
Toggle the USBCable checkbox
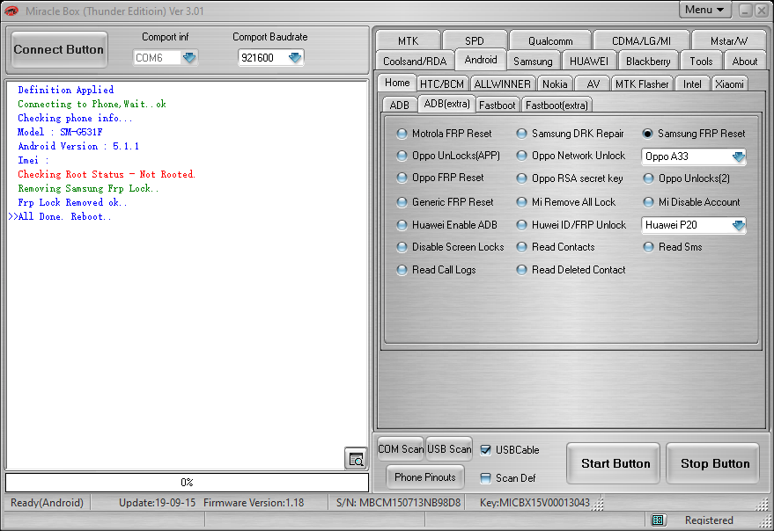click(x=486, y=449)
